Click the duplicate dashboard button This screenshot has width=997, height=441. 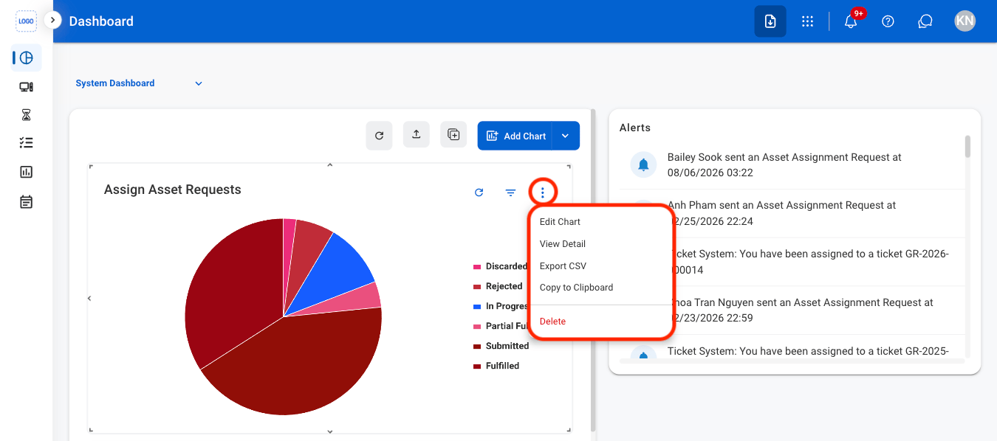[x=453, y=134]
